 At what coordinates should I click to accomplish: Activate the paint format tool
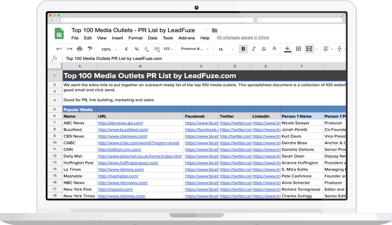point(90,49)
